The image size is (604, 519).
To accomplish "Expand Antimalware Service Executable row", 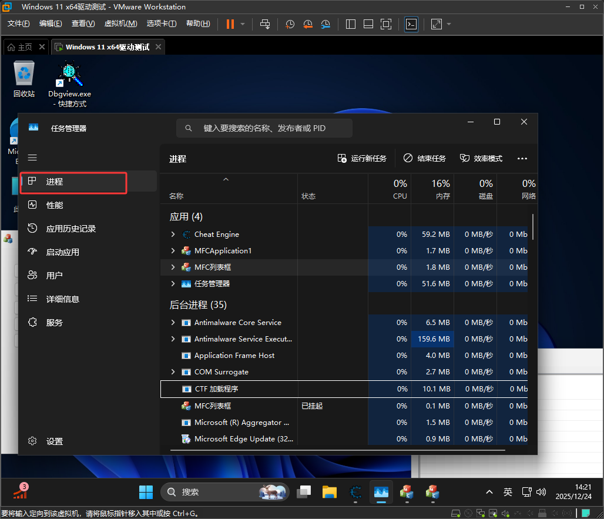I will (x=173, y=339).
